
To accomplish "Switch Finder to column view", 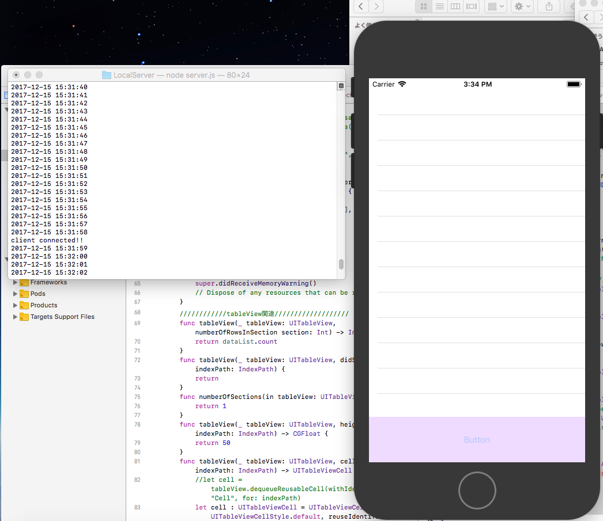I will (x=455, y=6).
